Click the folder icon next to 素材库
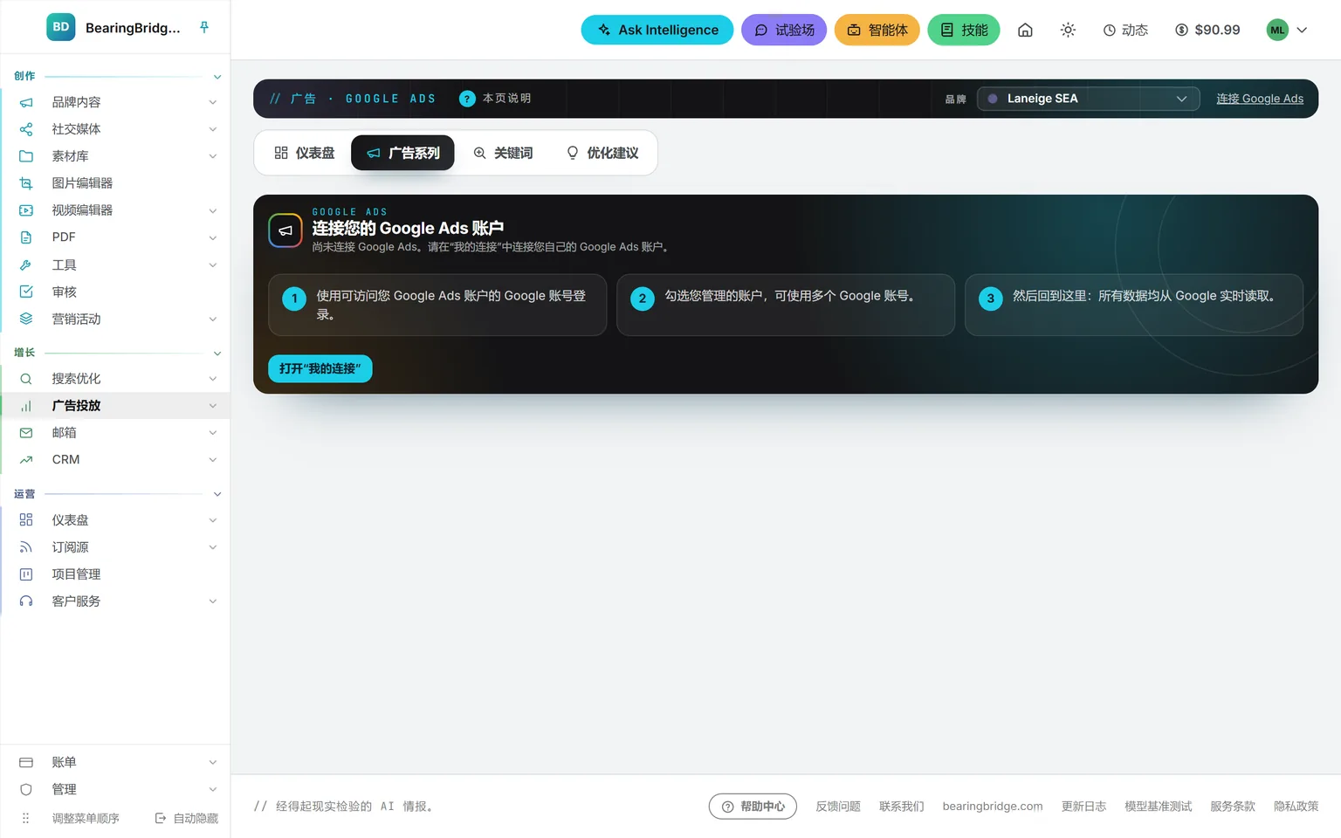 tap(26, 156)
